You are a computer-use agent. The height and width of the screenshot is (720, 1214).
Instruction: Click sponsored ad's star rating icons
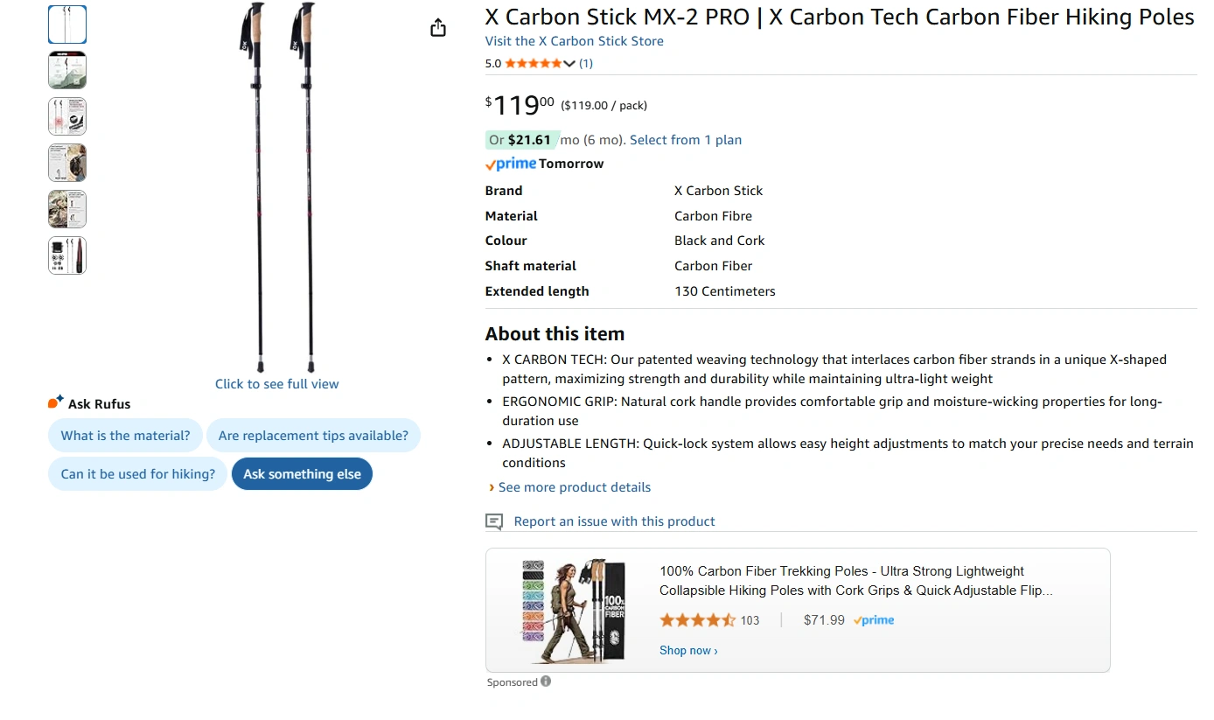(697, 620)
